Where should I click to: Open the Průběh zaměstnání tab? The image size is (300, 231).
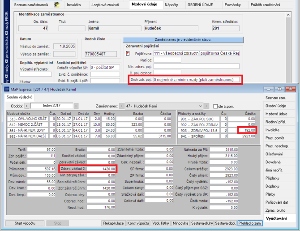[265, 5]
